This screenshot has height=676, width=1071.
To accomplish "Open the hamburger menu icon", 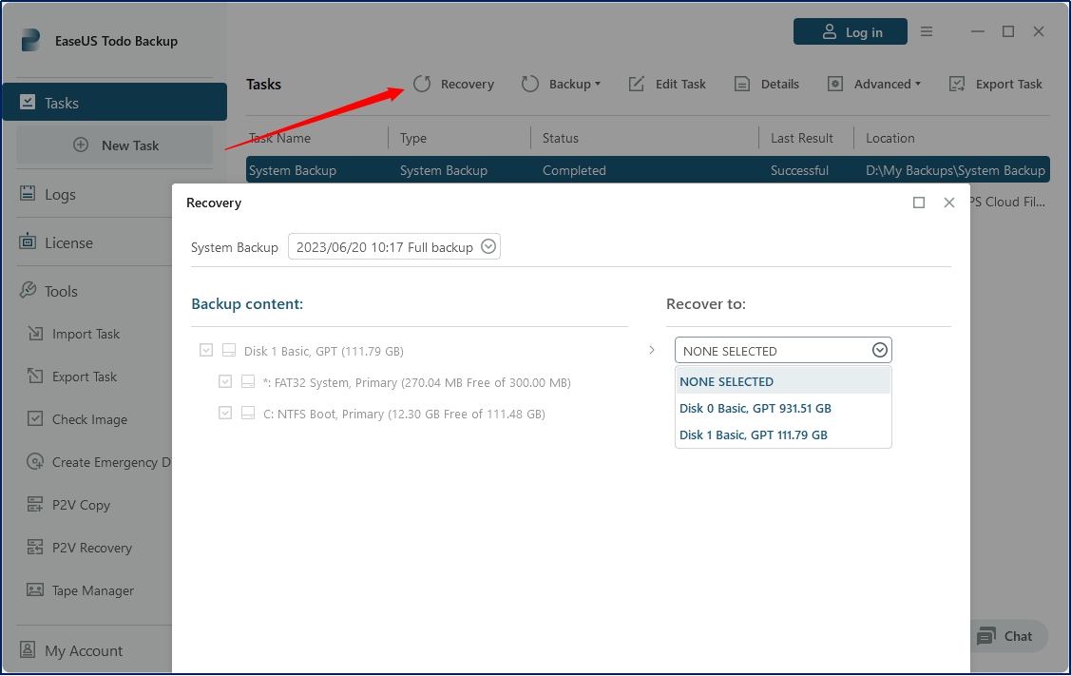I will tap(927, 31).
